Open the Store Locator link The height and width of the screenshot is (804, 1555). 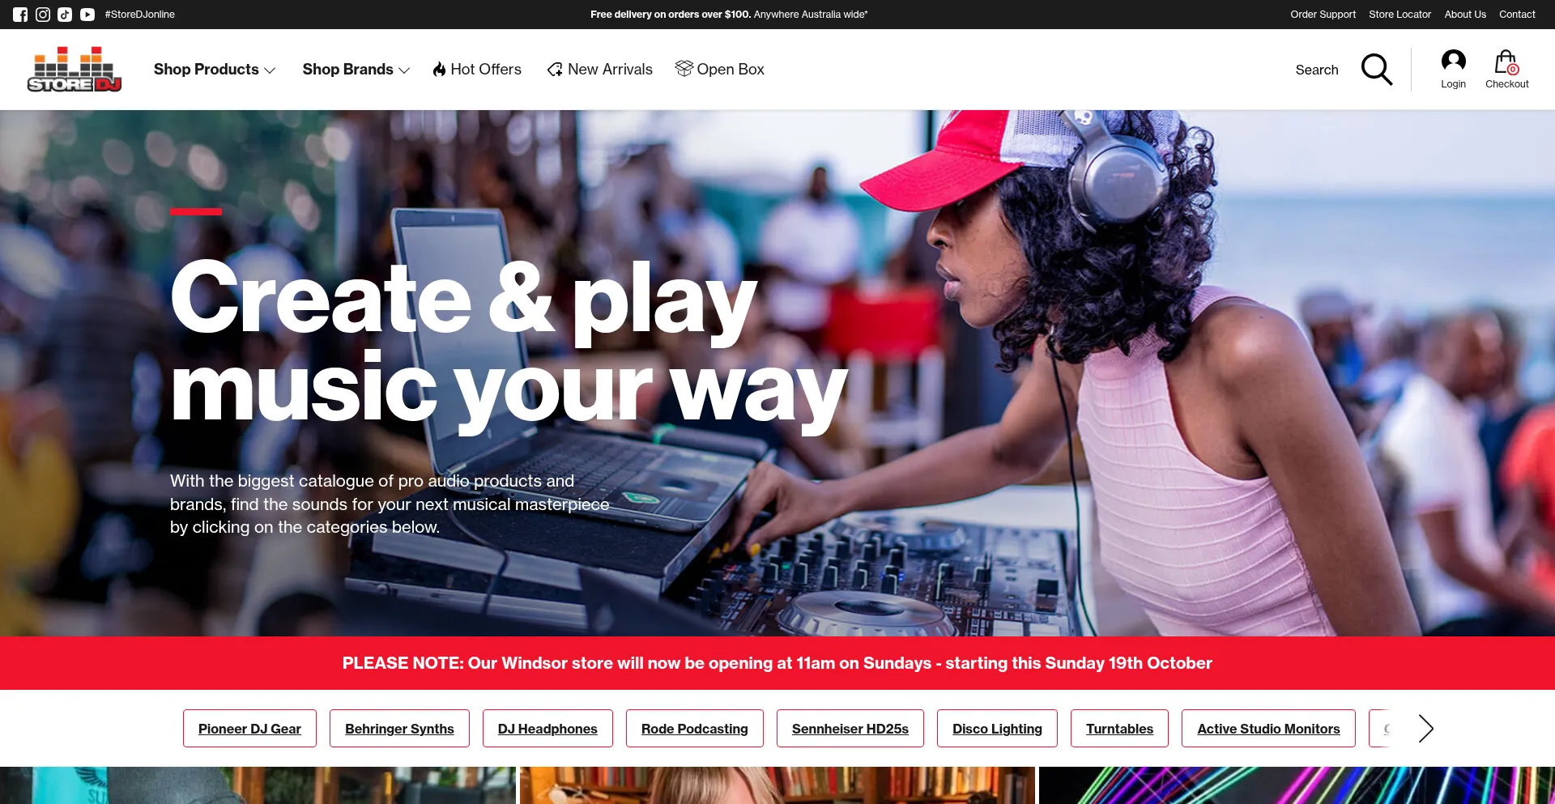[x=1399, y=15]
